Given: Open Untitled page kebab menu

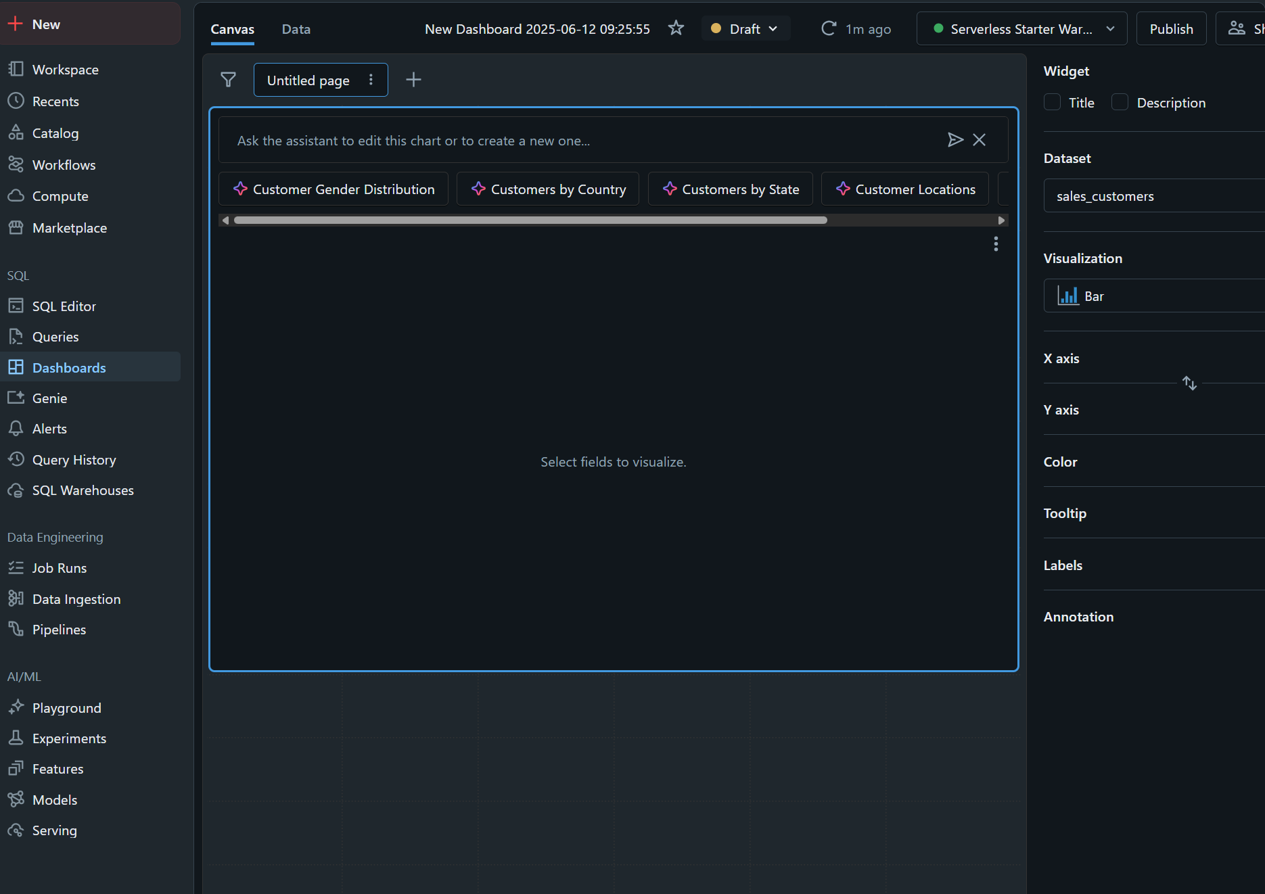Looking at the screenshot, I should [x=371, y=80].
